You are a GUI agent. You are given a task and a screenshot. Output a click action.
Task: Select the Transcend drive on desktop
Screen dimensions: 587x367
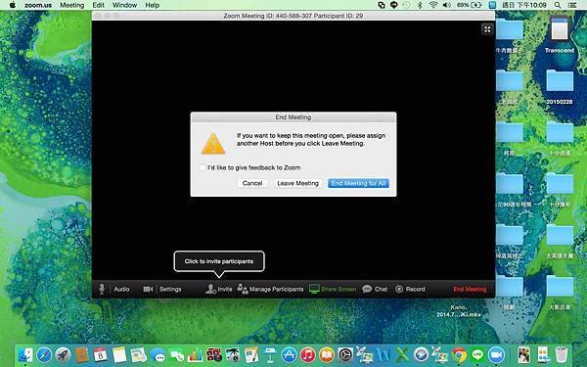[x=560, y=34]
